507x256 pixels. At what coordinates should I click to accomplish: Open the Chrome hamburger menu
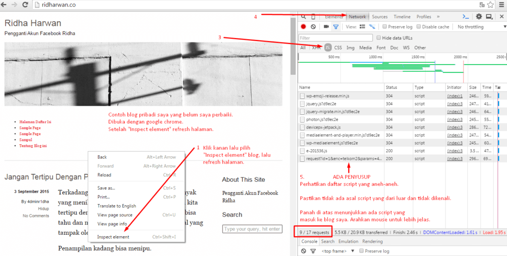click(502, 5)
